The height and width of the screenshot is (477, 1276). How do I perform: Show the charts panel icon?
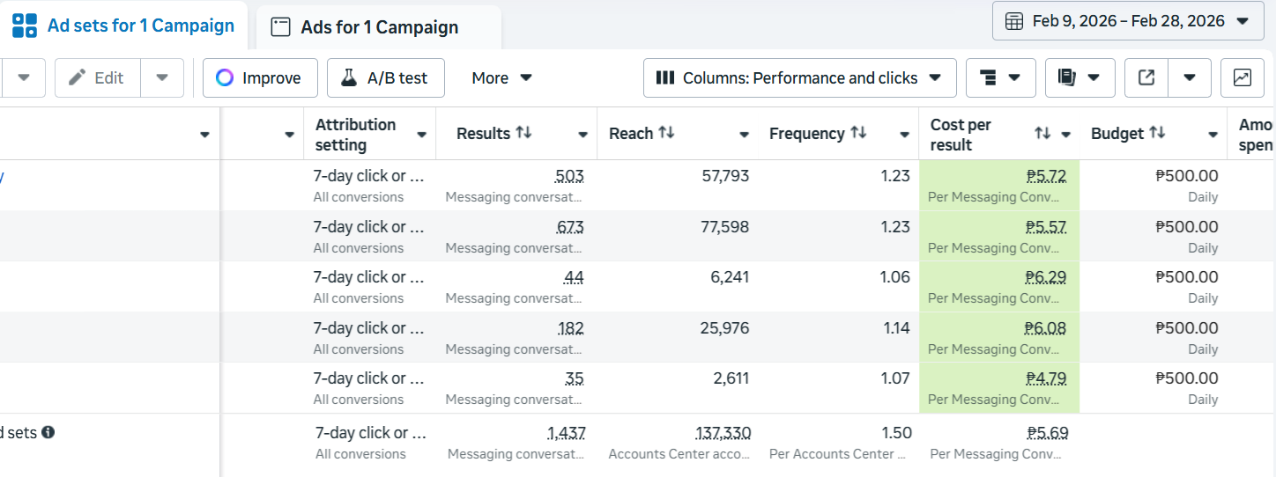point(1242,78)
